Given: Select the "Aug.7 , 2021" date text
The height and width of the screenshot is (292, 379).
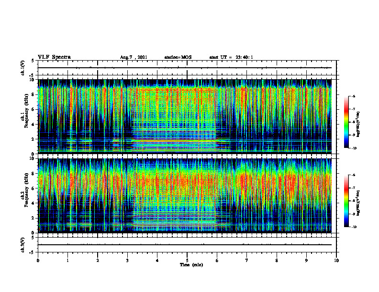Looking at the screenshot, I should [134, 57].
